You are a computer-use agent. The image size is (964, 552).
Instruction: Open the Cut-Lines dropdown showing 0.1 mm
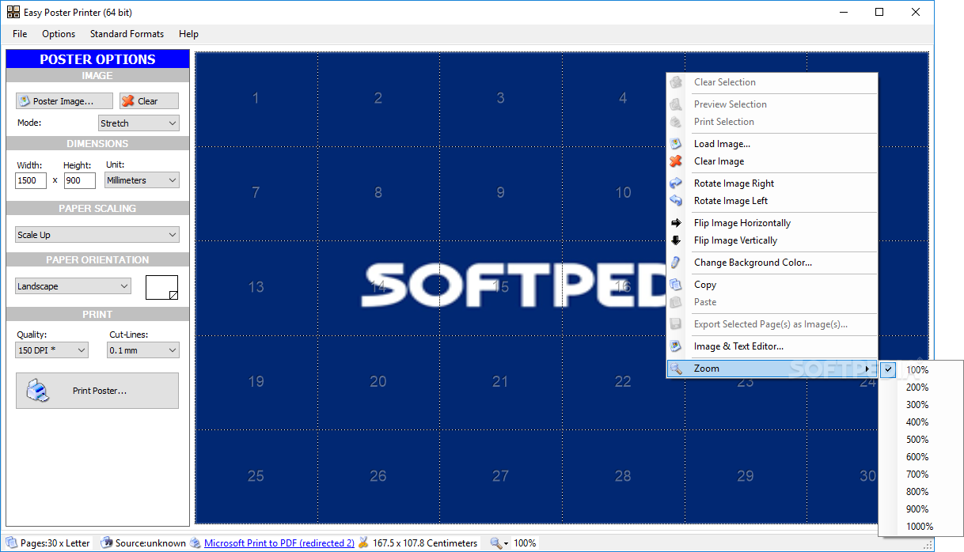[x=143, y=350]
